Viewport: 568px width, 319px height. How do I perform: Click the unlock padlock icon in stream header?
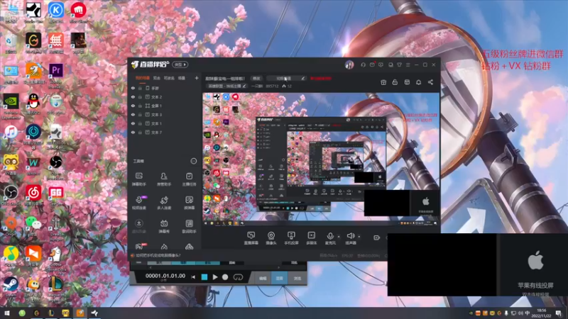point(395,82)
